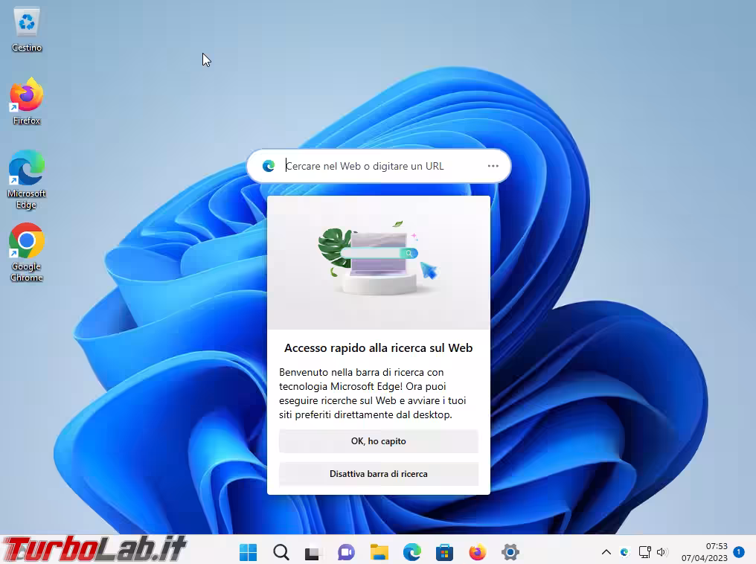Viewport: 756px width, 564px height.
Task: Open Settings gear in the taskbar
Action: (510, 552)
